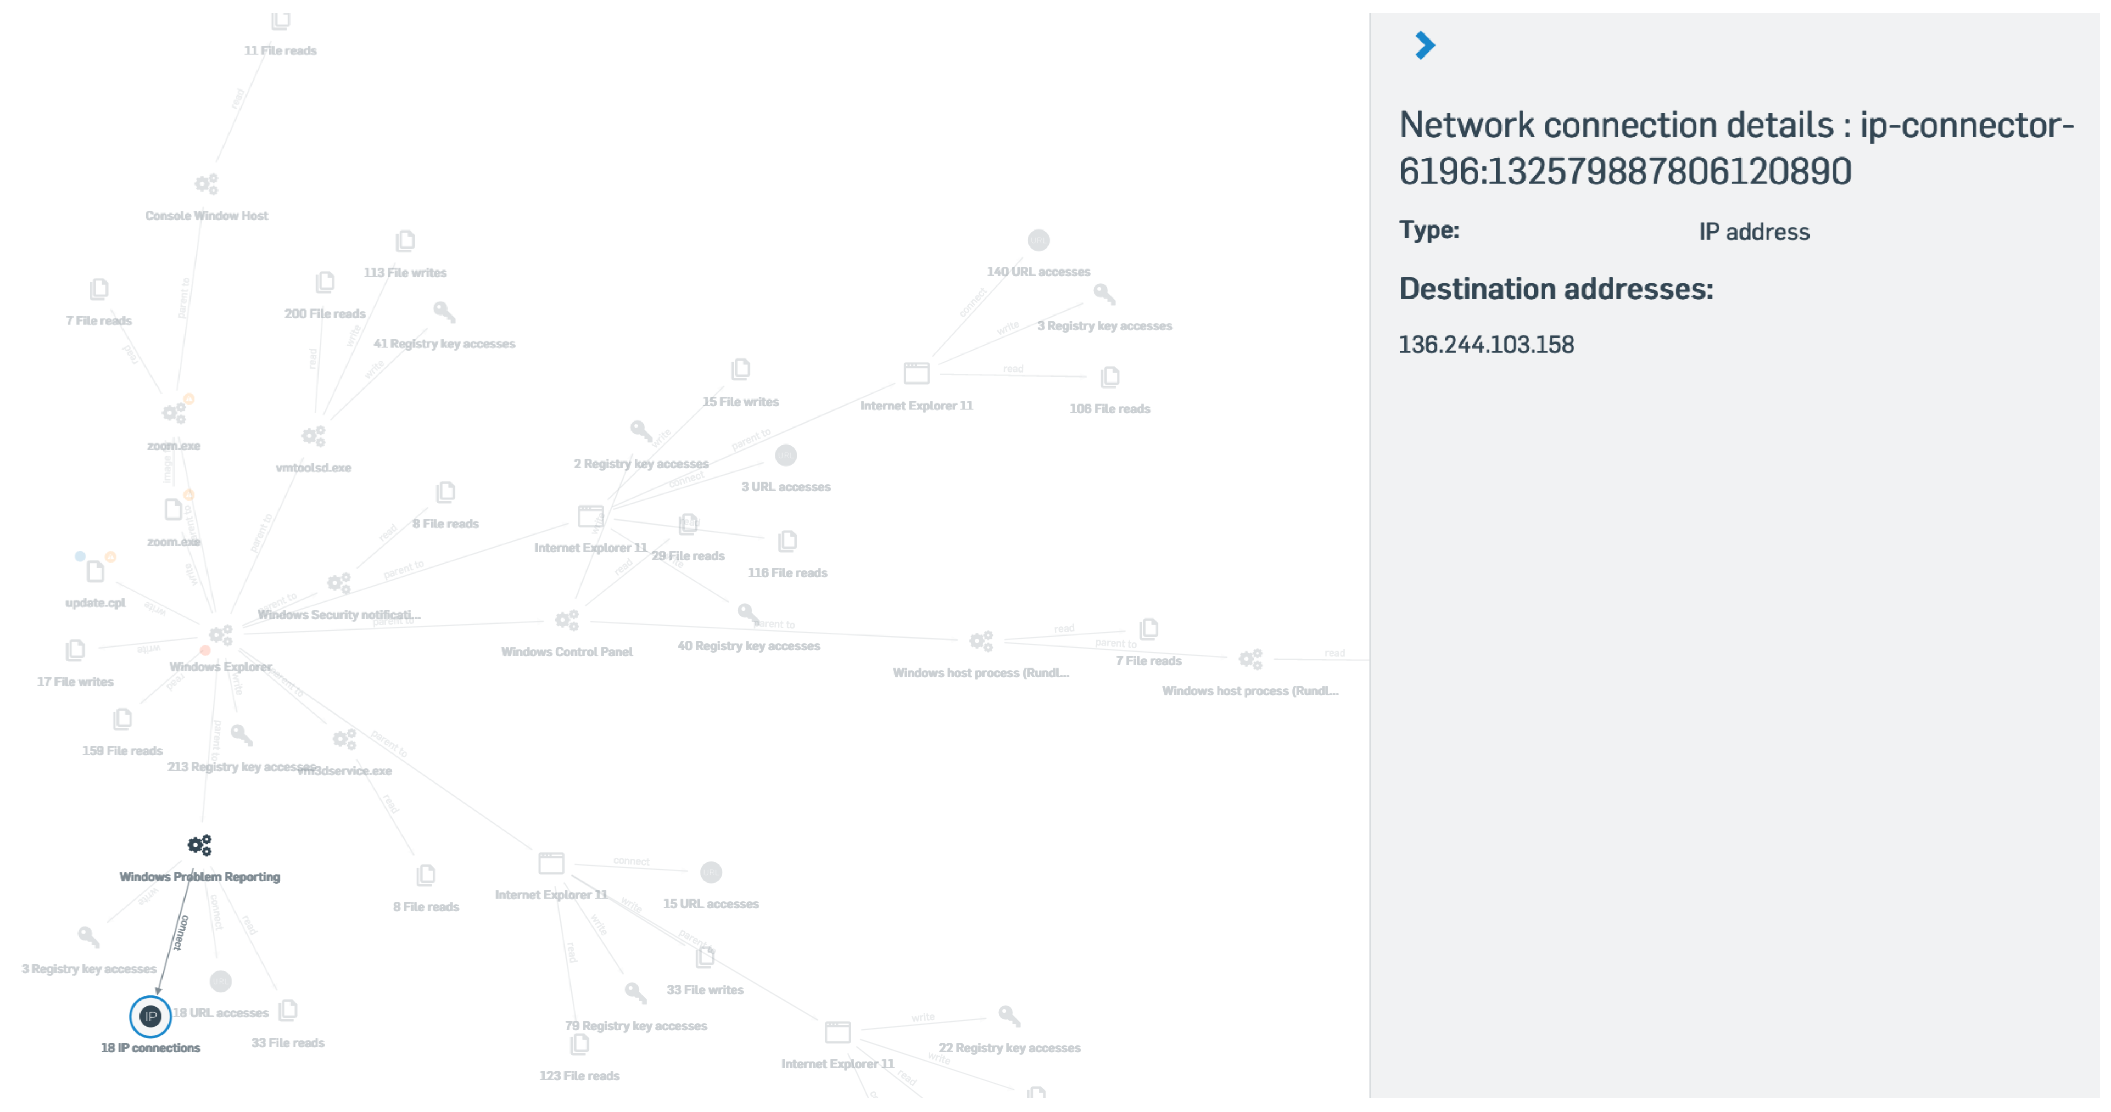
Task: Select the 18 URL accesses node
Action: (x=220, y=981)
